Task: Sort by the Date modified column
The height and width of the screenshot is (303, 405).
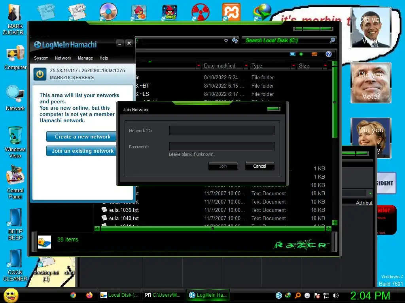Action: [x=220, y=66]
